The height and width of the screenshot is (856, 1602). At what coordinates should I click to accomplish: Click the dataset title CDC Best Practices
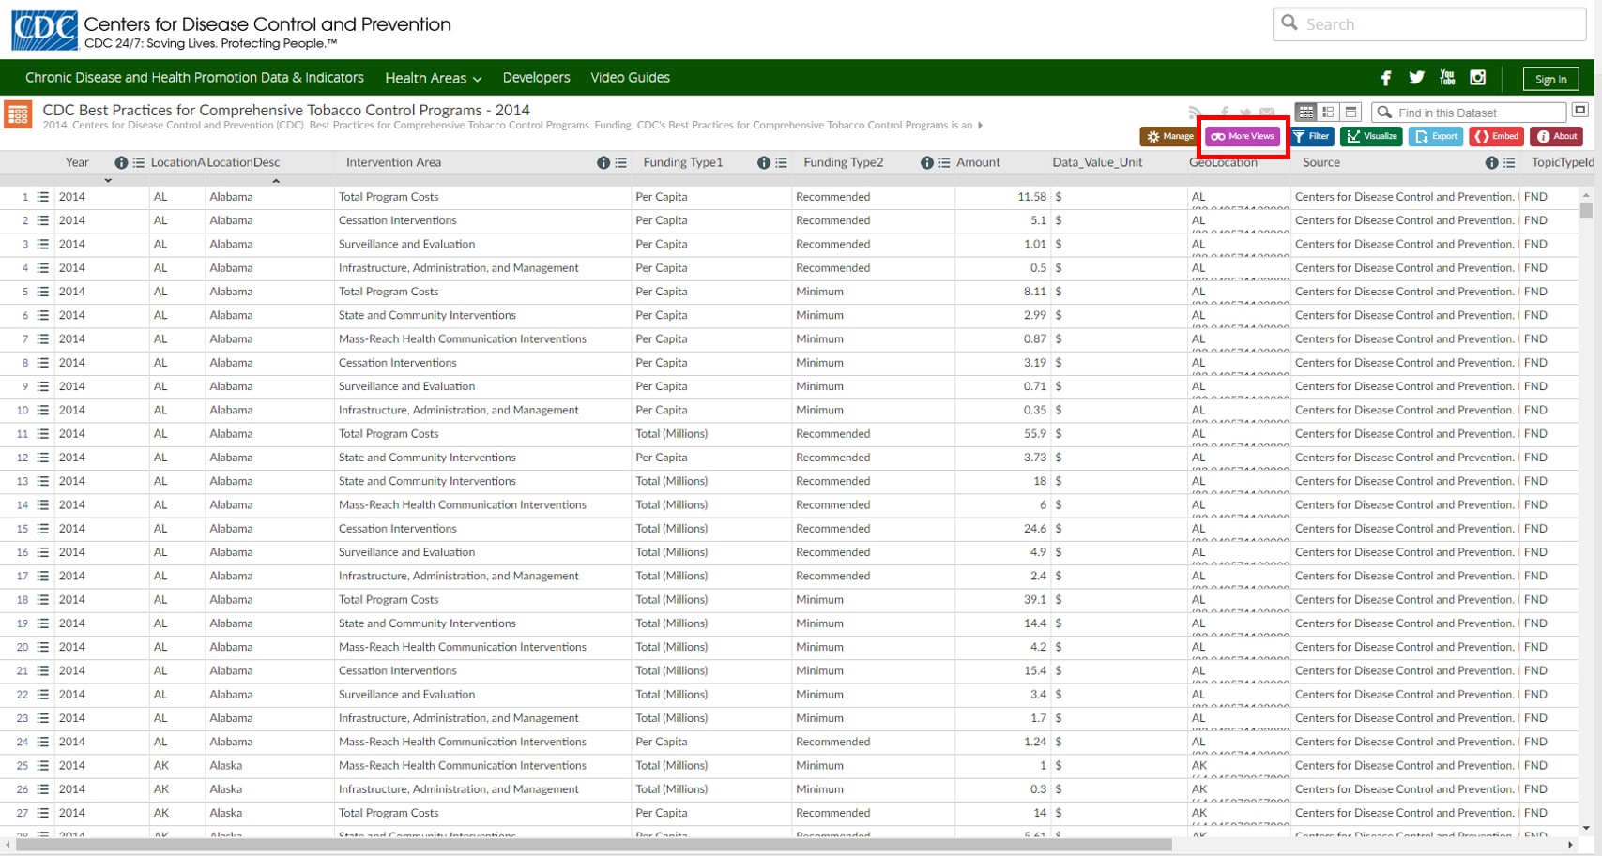pyautogui.click(x=286, y=110)
